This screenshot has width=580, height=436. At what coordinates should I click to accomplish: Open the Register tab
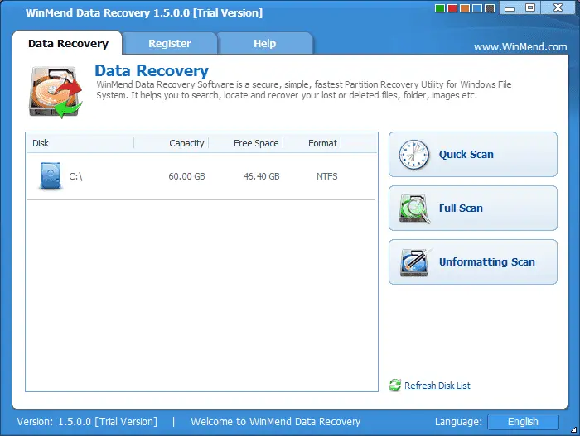click(x=169, y=43)
